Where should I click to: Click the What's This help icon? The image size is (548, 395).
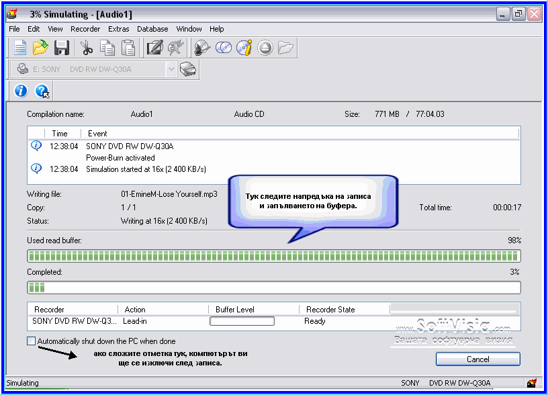42,91
